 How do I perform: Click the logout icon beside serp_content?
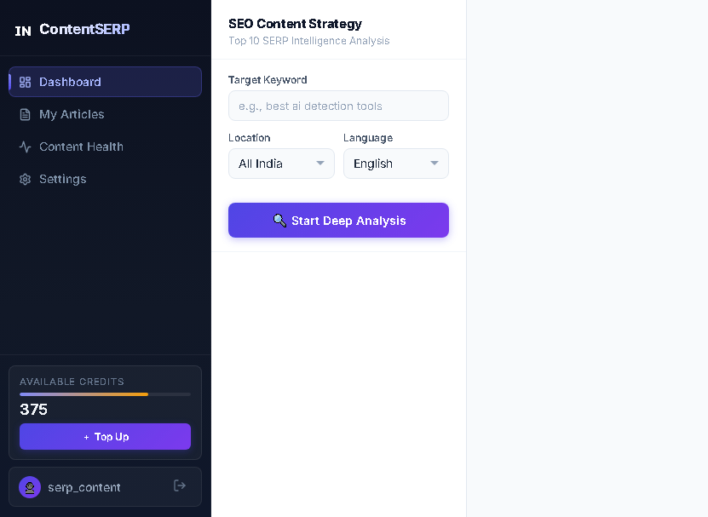click(x=180, y=485)
